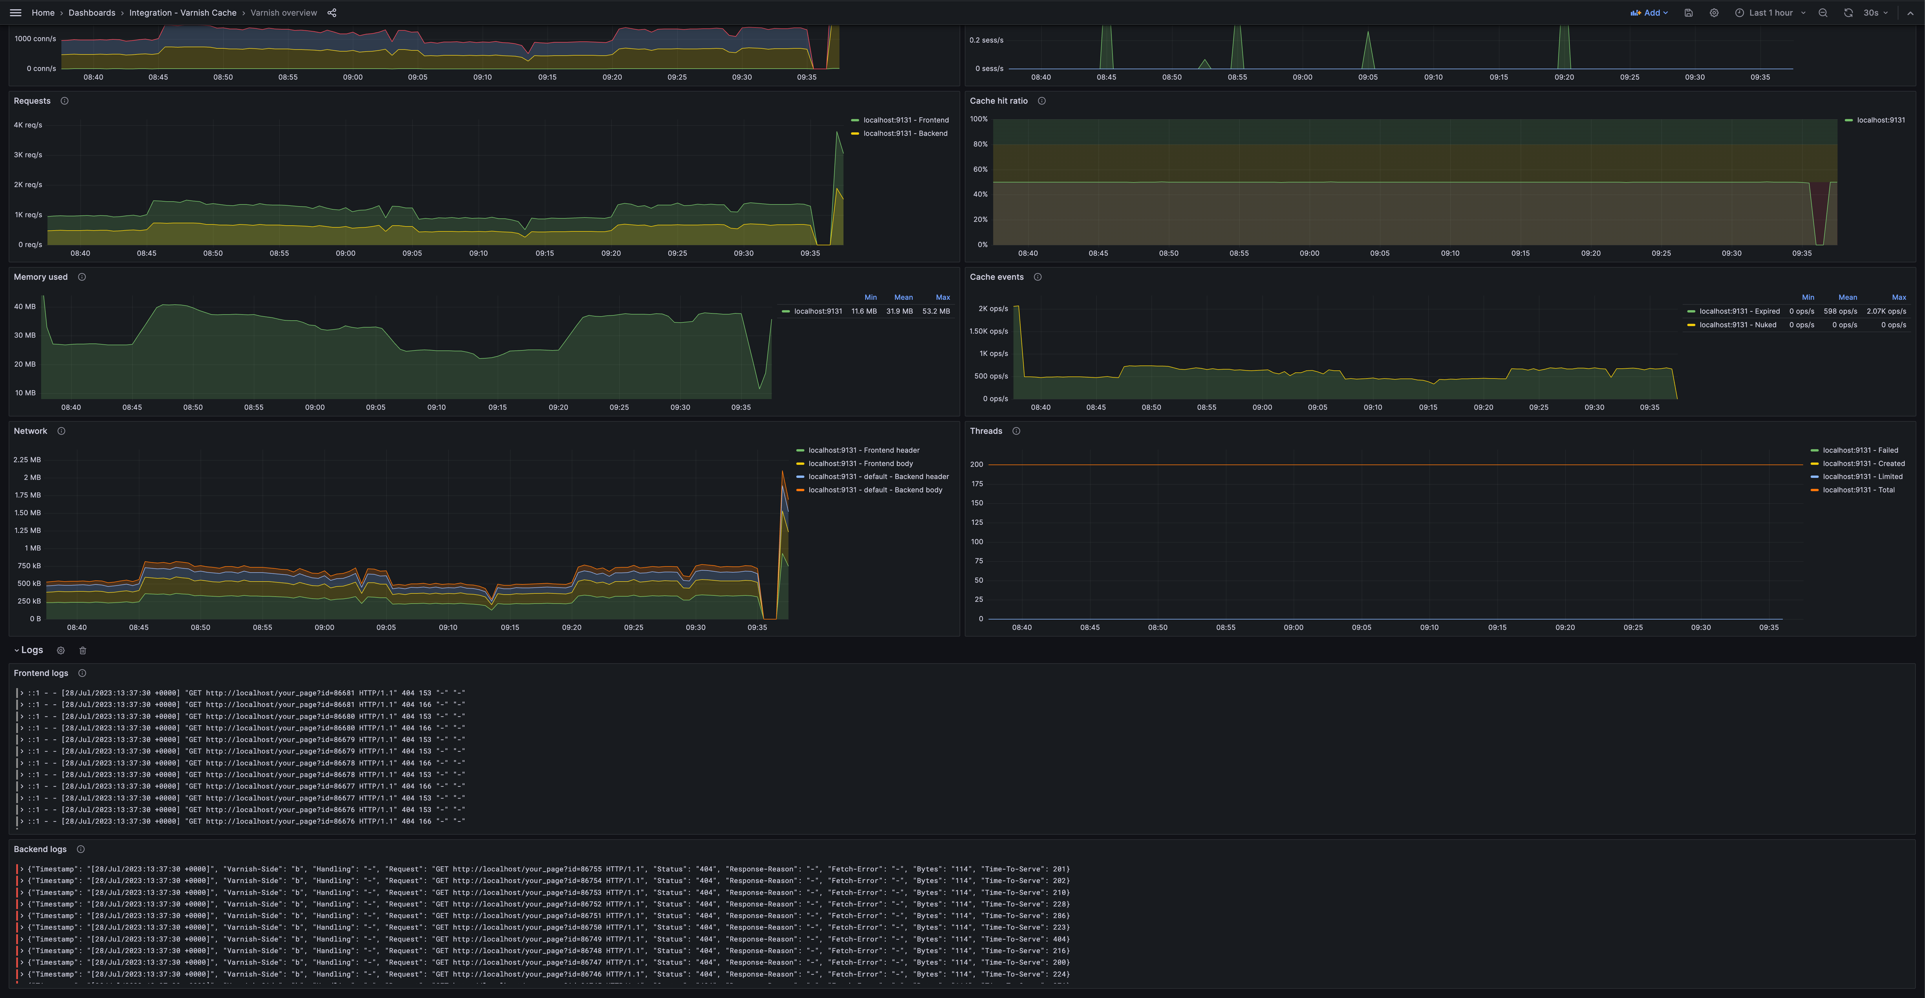Viewport: 1925px width, 998px height.
Task: Delete the Logs row via the trash icon
Action: [82, 650]
